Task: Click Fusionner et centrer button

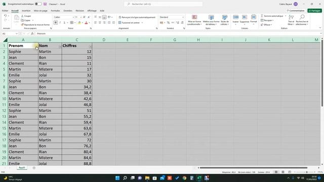Action: (130, 23)
